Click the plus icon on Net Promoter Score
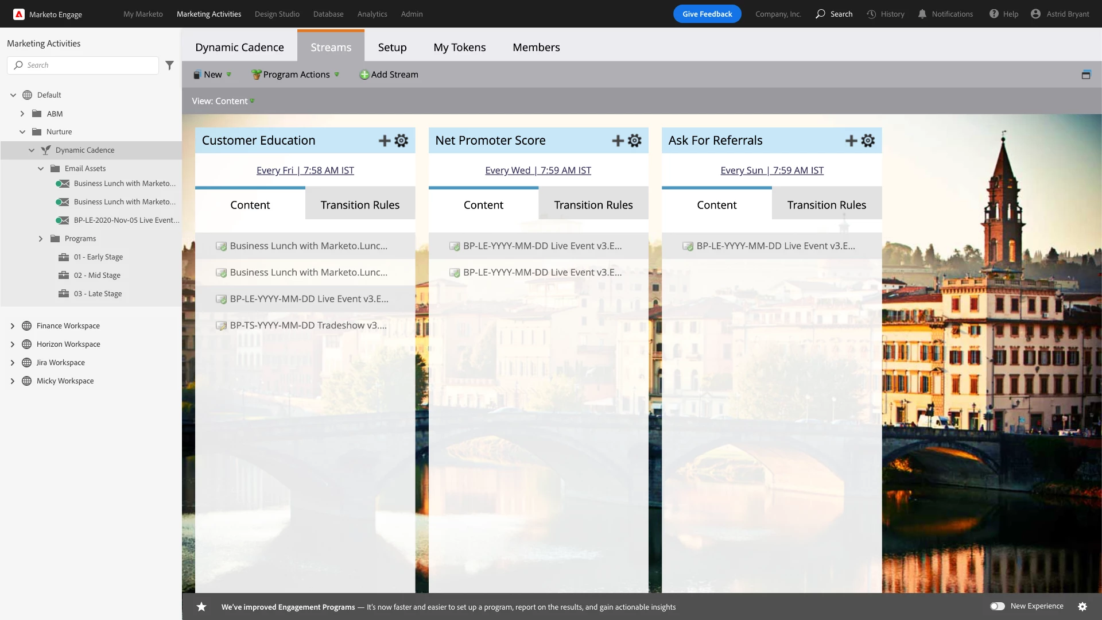 pyautogui.click(x=618, y=141)
